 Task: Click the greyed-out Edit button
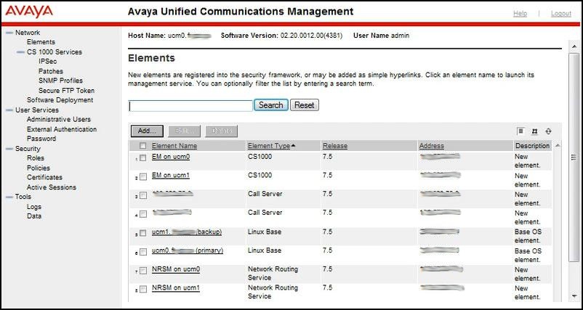[x=184, y=131]
